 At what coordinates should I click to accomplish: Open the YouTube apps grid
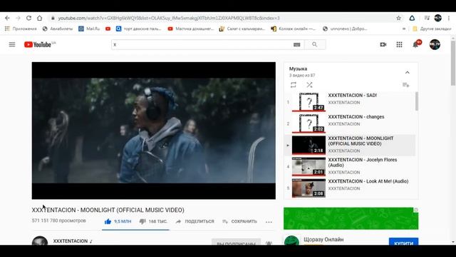point(399,44)
